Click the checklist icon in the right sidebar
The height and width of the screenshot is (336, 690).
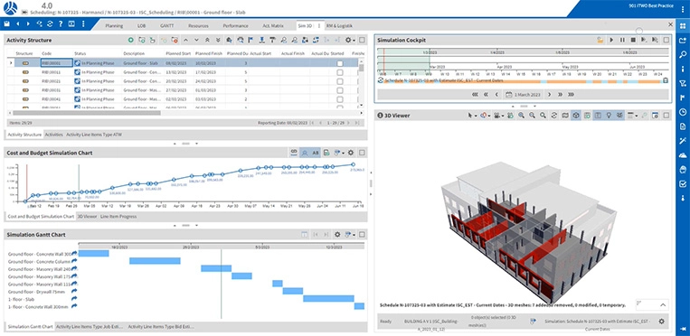click(683, 183)
